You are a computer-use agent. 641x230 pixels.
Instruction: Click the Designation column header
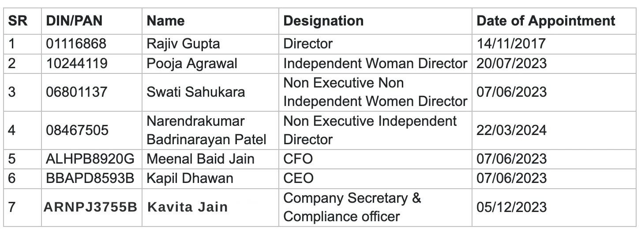coord(323,21)
